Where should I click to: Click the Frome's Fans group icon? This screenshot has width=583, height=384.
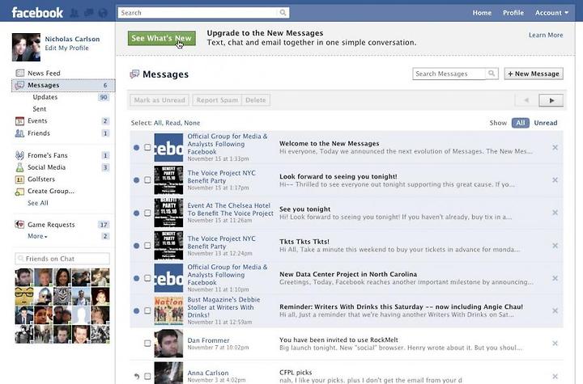(19, 155)
